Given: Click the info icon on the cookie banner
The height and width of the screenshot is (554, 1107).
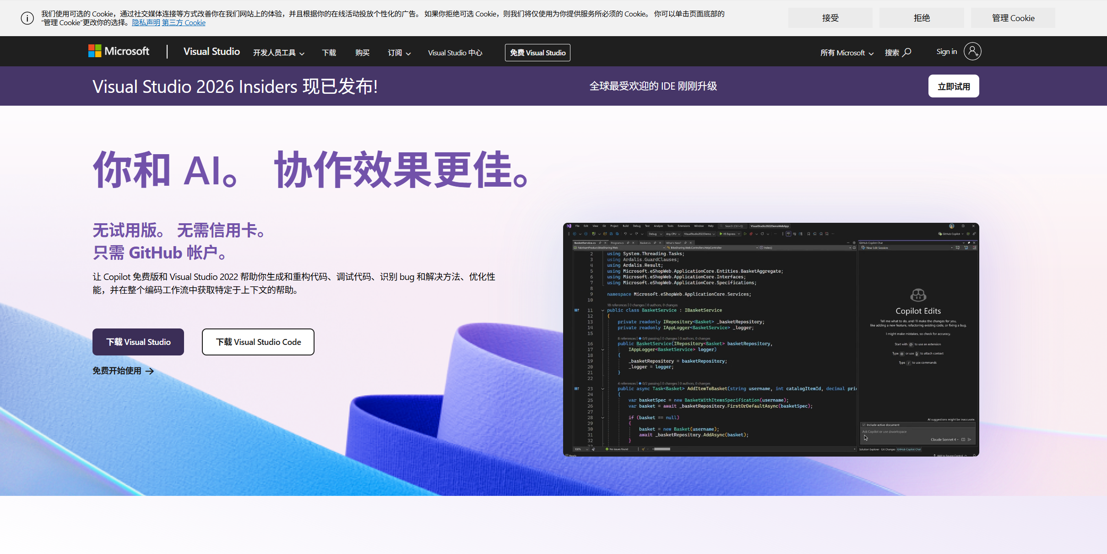Looking at the screenshot, I should tap(27, 18).
